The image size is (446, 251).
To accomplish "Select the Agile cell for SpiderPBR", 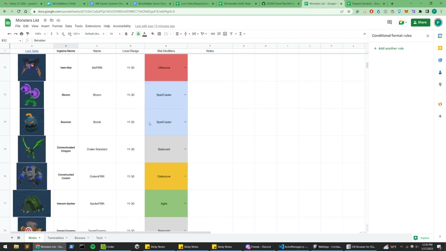I will pyautogui.click(x=166, y=204).
